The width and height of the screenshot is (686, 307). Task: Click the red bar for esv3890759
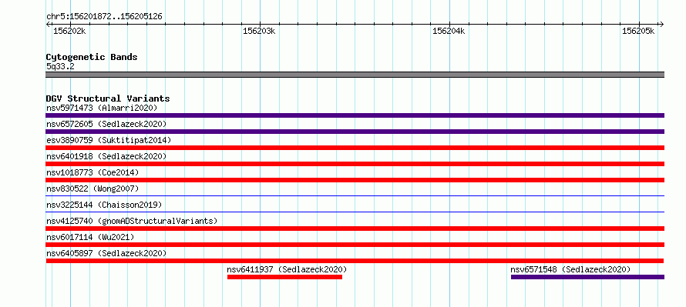pyautogui.click(x=355, y=148)
